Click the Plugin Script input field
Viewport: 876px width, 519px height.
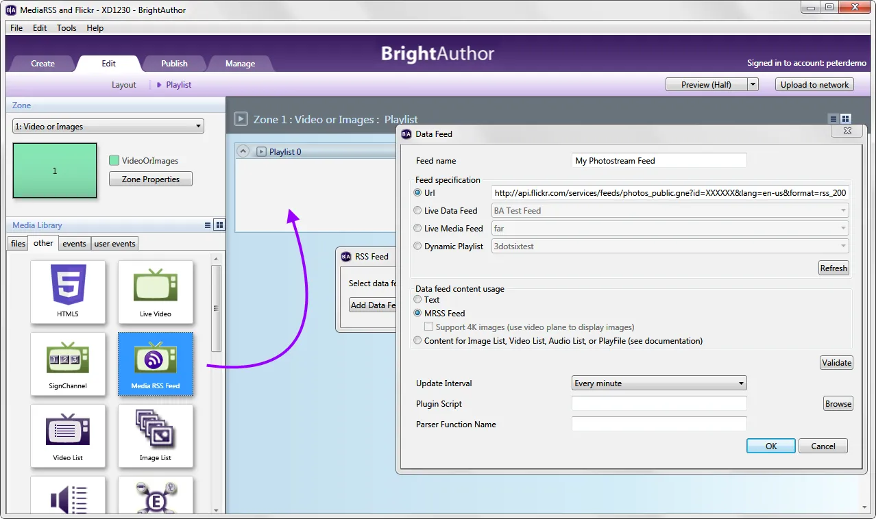[659, 404]
